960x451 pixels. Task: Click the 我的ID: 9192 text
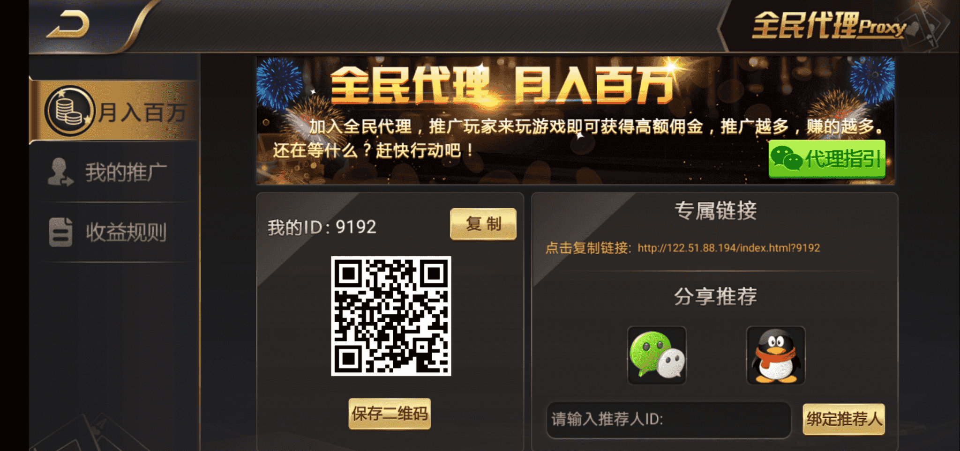point(322,227)
